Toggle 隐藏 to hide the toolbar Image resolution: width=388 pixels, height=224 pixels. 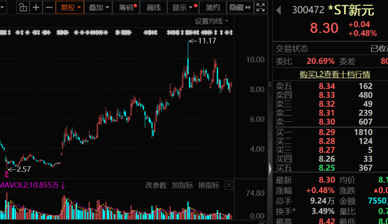click(x=237, y=7)
